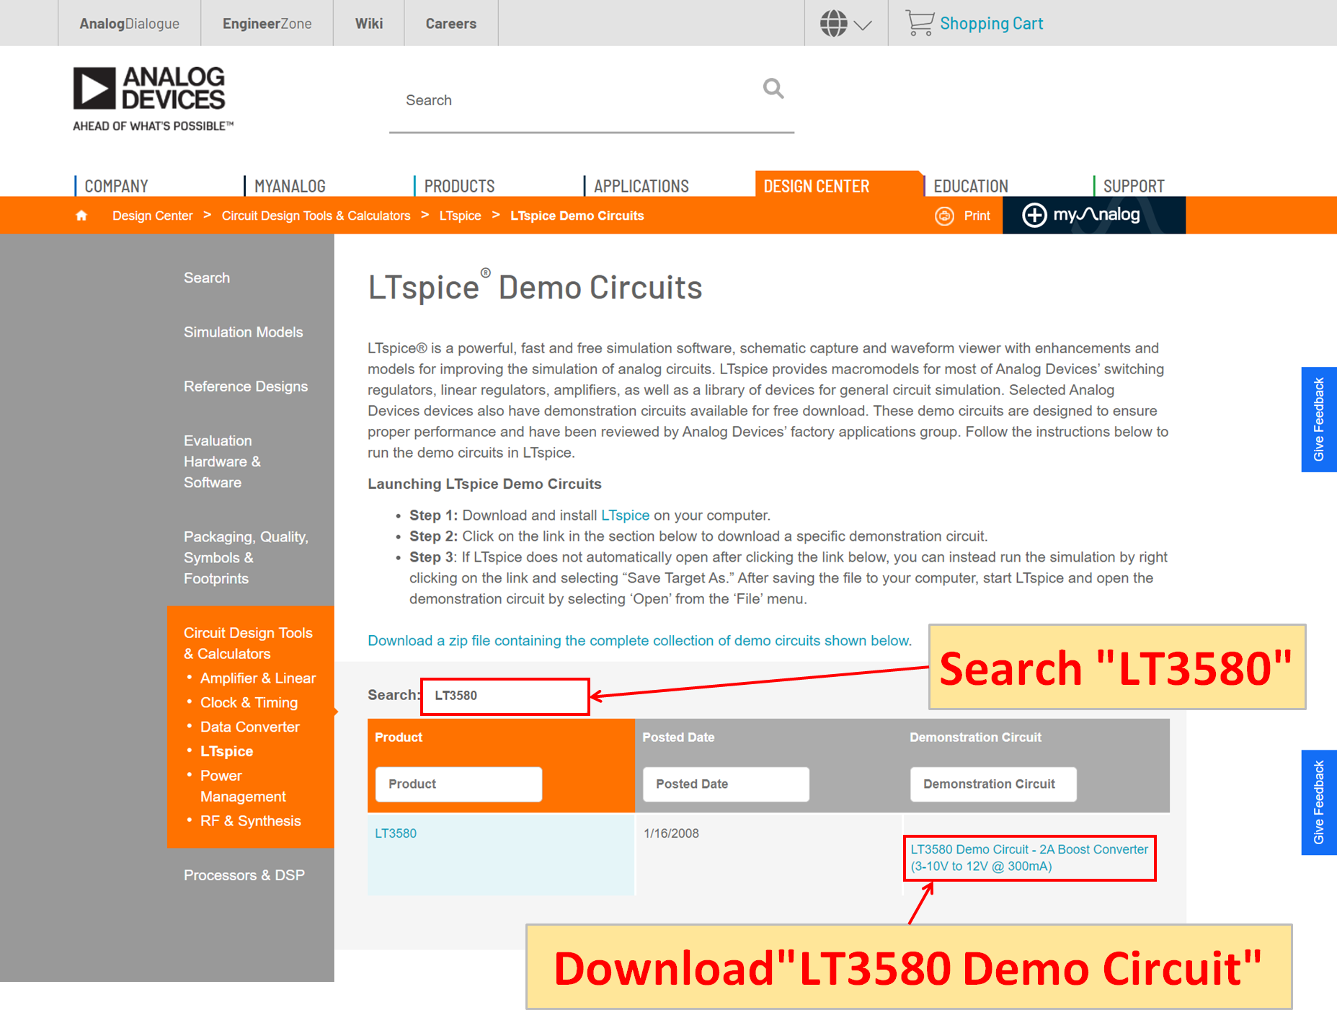Viewport: 1337px width, 1010px height.
Task: Open the globe language selector icon
Action: click(834, 22)
